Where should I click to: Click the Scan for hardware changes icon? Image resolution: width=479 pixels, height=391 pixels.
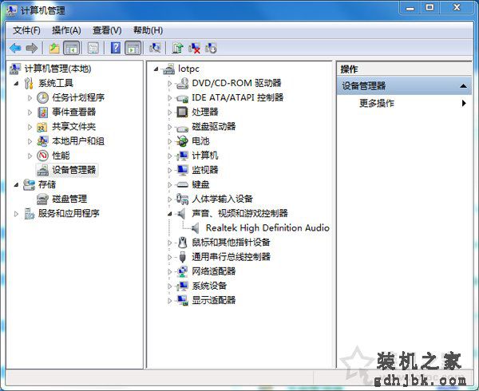point(155,48)
